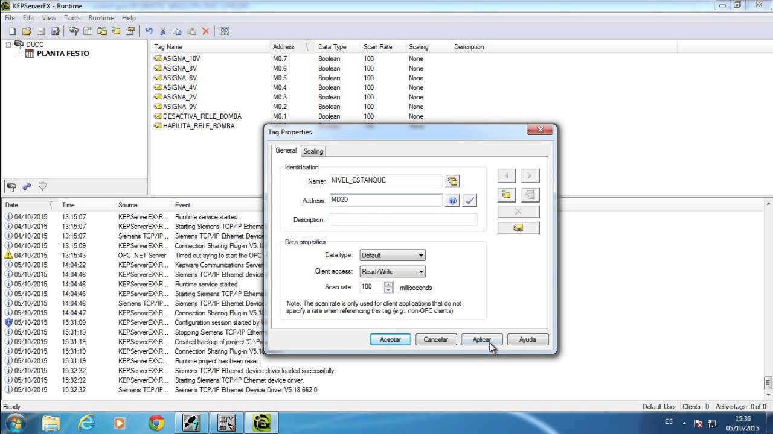Open the Edit menu
The height and width of the screenshot is (434, 773).
click(28, 18)
